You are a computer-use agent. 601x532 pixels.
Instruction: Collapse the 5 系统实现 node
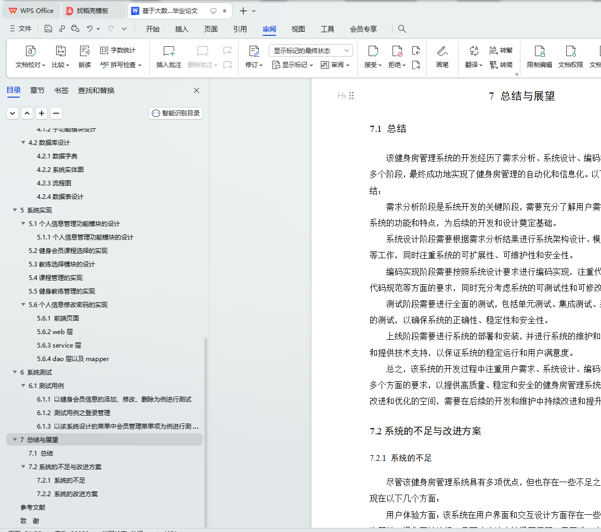tap(15, 210)
